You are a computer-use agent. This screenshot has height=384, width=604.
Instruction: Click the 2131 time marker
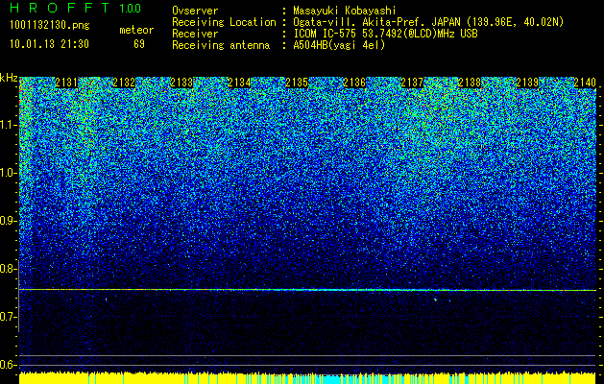pyautogui.click(x=66, y=83)
